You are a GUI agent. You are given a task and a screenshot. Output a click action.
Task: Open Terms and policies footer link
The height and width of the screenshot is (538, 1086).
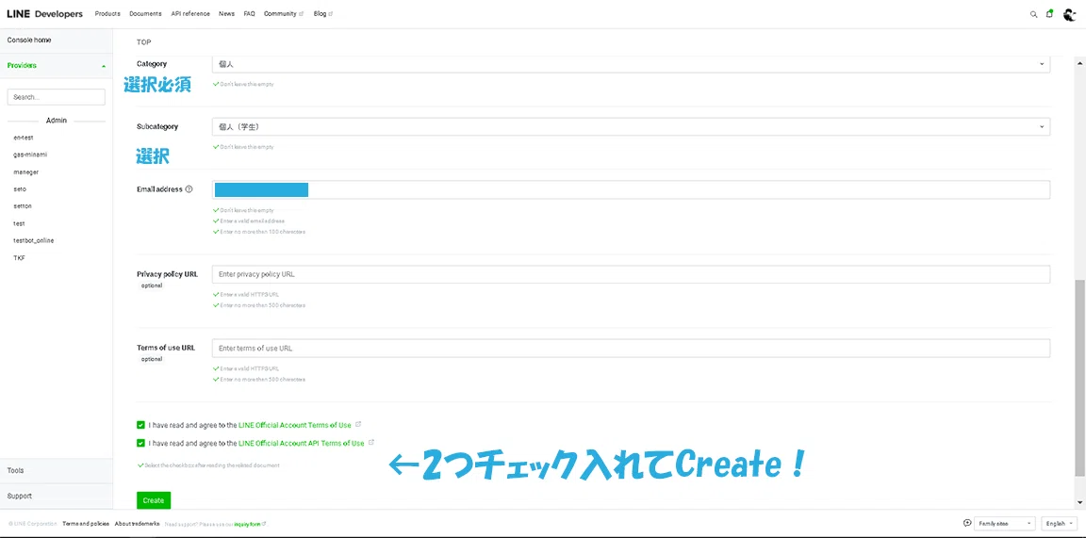86,524
